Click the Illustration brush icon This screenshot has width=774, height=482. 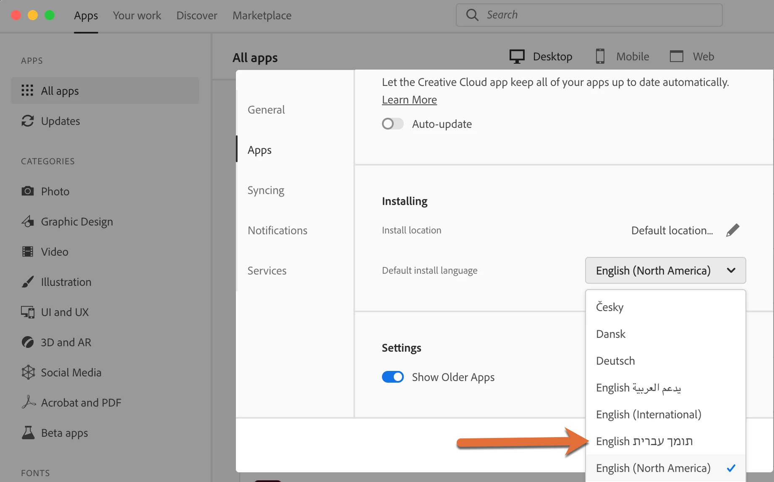[x=28, y=282]
